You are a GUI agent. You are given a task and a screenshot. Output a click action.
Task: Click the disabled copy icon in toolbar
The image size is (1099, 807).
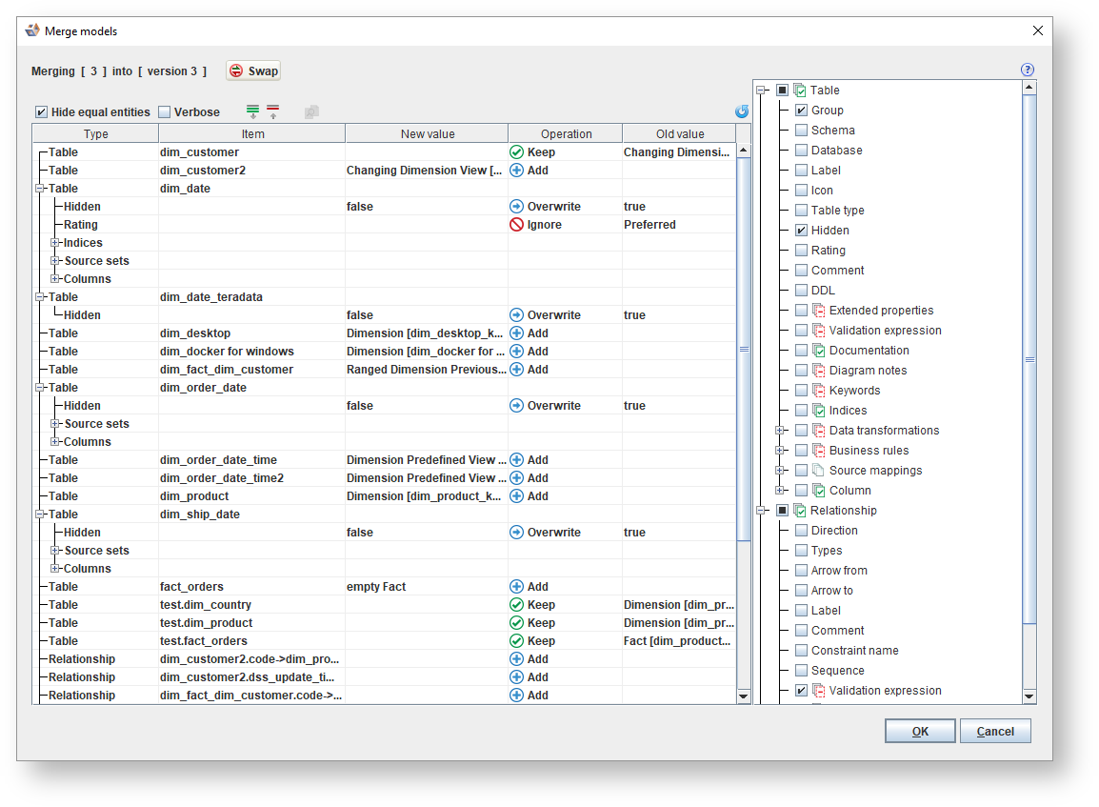312,111
